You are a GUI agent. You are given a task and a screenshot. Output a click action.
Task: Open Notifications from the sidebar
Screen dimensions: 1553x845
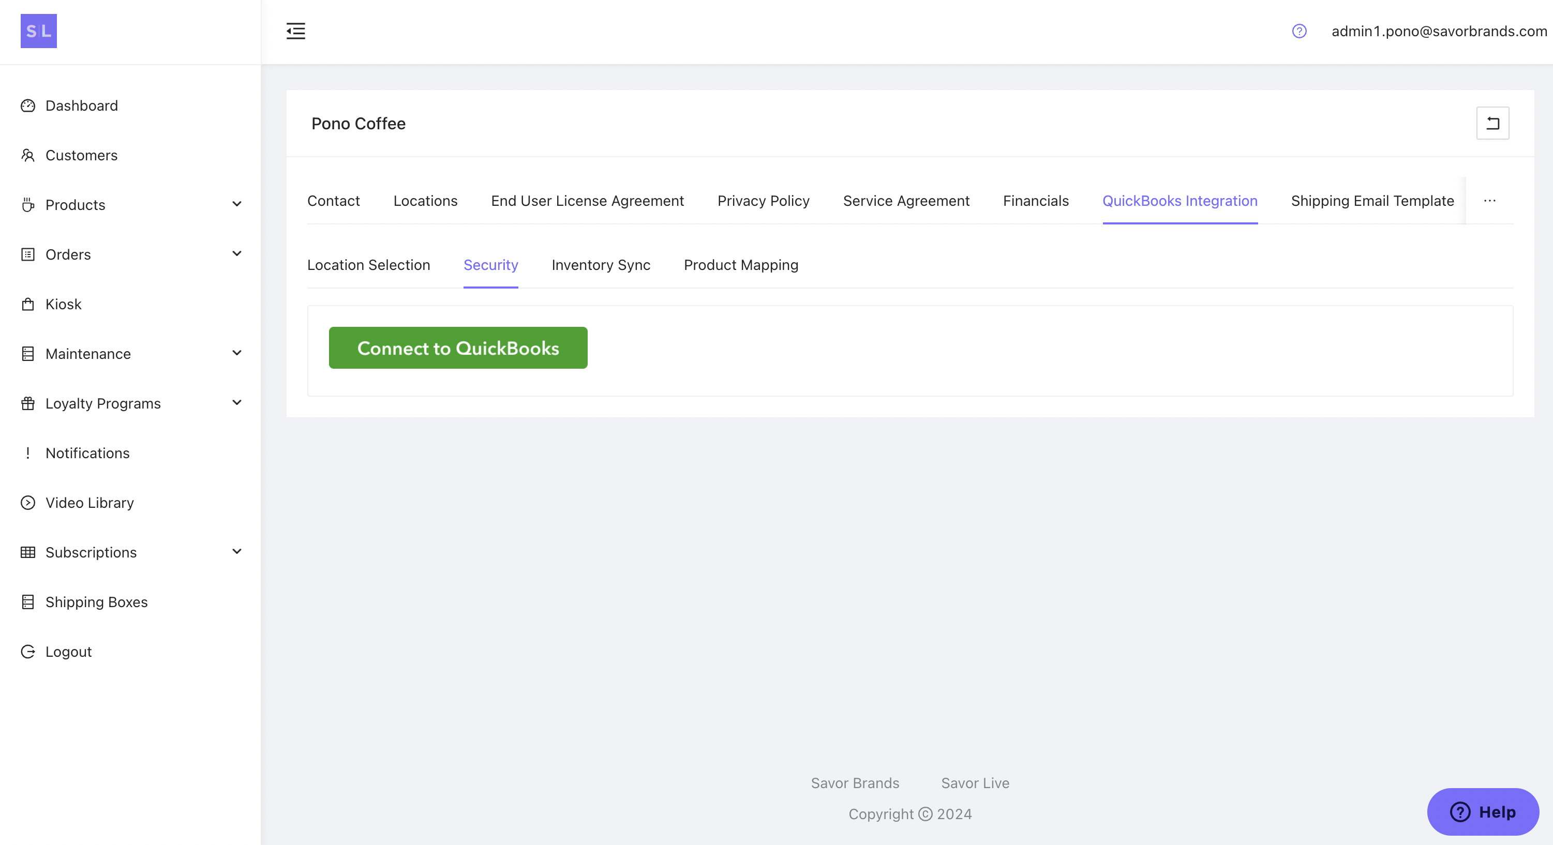[87, 453]
